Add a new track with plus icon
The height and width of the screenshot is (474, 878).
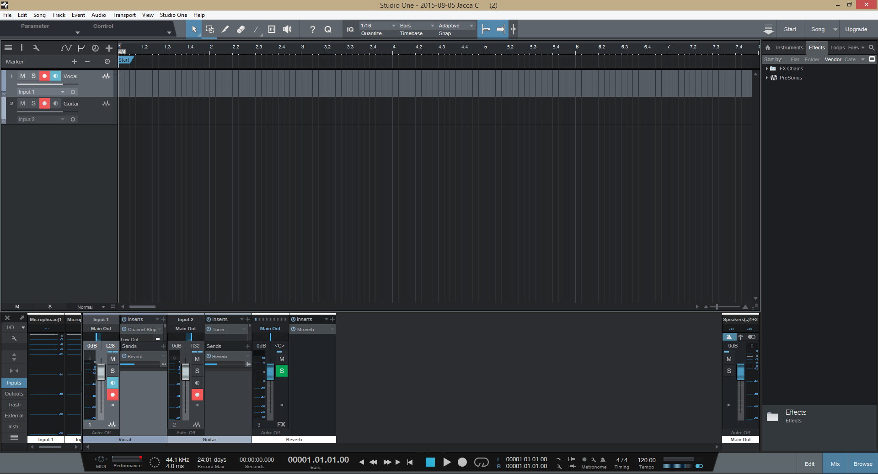click(x=109, y=47)
